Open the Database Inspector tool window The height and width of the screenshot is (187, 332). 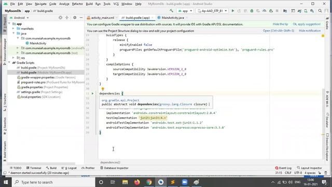coord(114,168)
